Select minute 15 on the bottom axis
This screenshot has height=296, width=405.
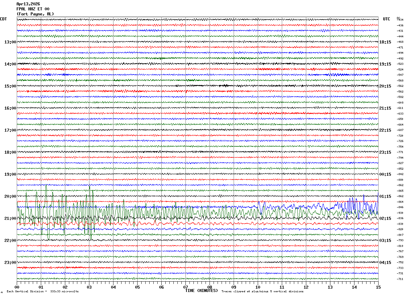378,287
